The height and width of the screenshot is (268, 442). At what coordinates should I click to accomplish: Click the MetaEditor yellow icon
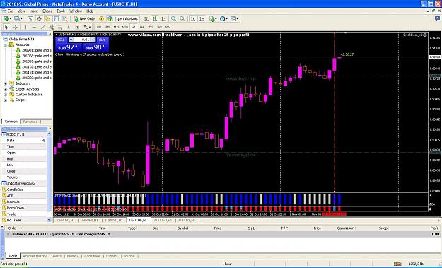[101, 18]
